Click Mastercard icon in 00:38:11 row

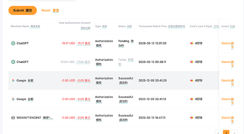click(x=192, y=62)
